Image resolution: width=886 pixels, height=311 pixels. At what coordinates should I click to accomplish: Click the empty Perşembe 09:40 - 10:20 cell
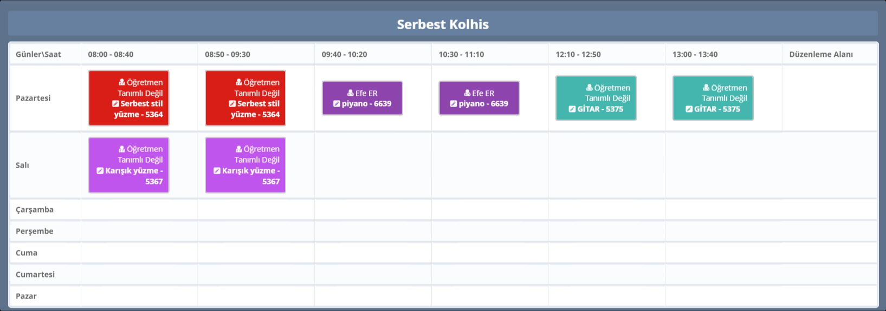(373, 231)
